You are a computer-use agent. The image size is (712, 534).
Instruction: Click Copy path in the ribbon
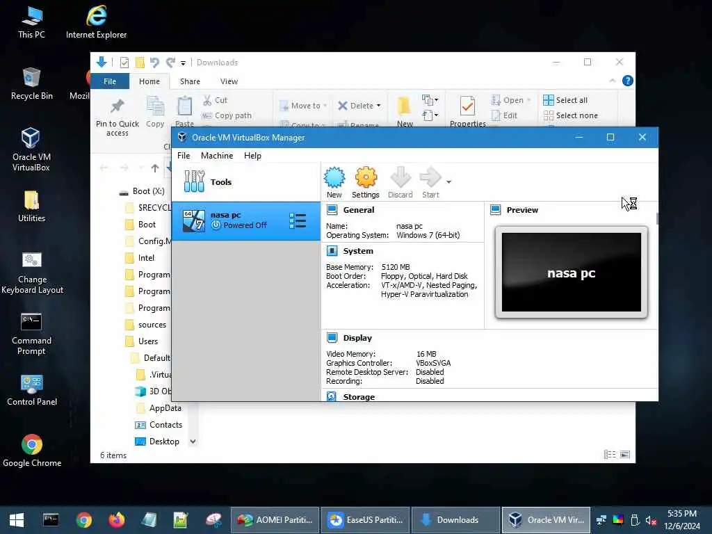click(227, 116)
